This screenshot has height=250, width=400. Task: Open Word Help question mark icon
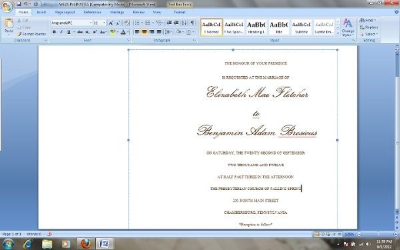[397, 12]
